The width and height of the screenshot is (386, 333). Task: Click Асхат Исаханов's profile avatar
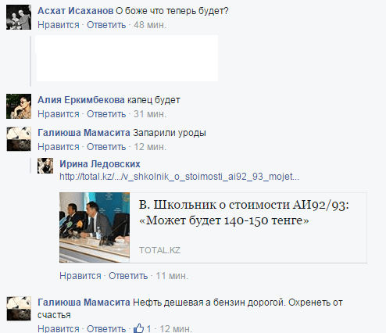click(x=19, y=17)
